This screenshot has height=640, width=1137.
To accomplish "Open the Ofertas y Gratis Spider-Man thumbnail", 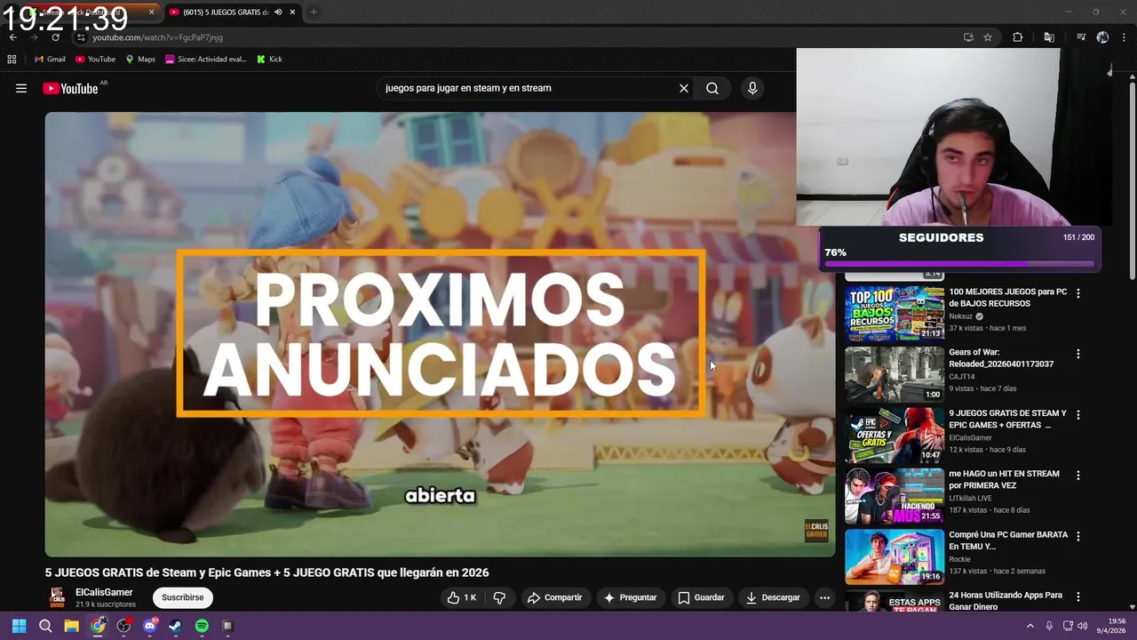I will (x=894, y=435).
